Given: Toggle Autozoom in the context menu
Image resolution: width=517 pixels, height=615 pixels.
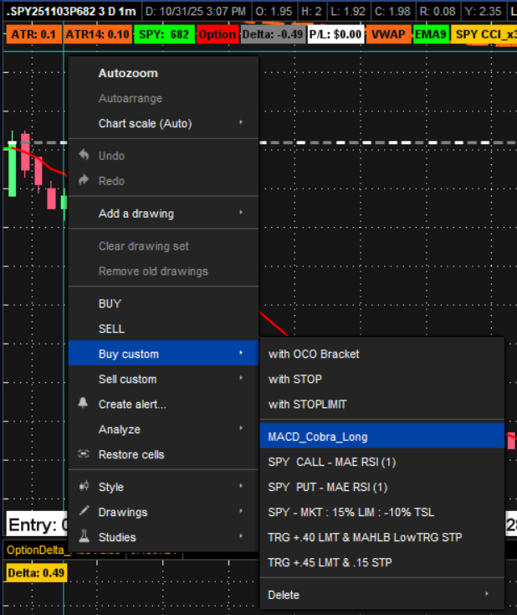Looking at the screenshot, I should [x=128, y=73].
